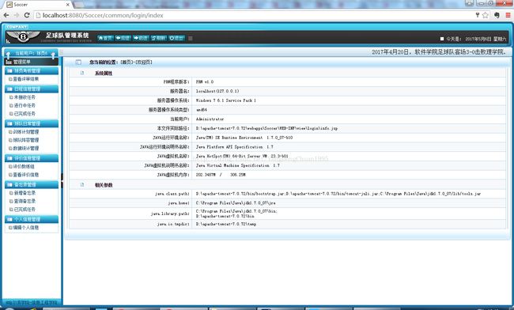The height and width of the screenshot is (310, 514).
Task: Click the sidebar collapse handle on divider
Action: point(62,180)
